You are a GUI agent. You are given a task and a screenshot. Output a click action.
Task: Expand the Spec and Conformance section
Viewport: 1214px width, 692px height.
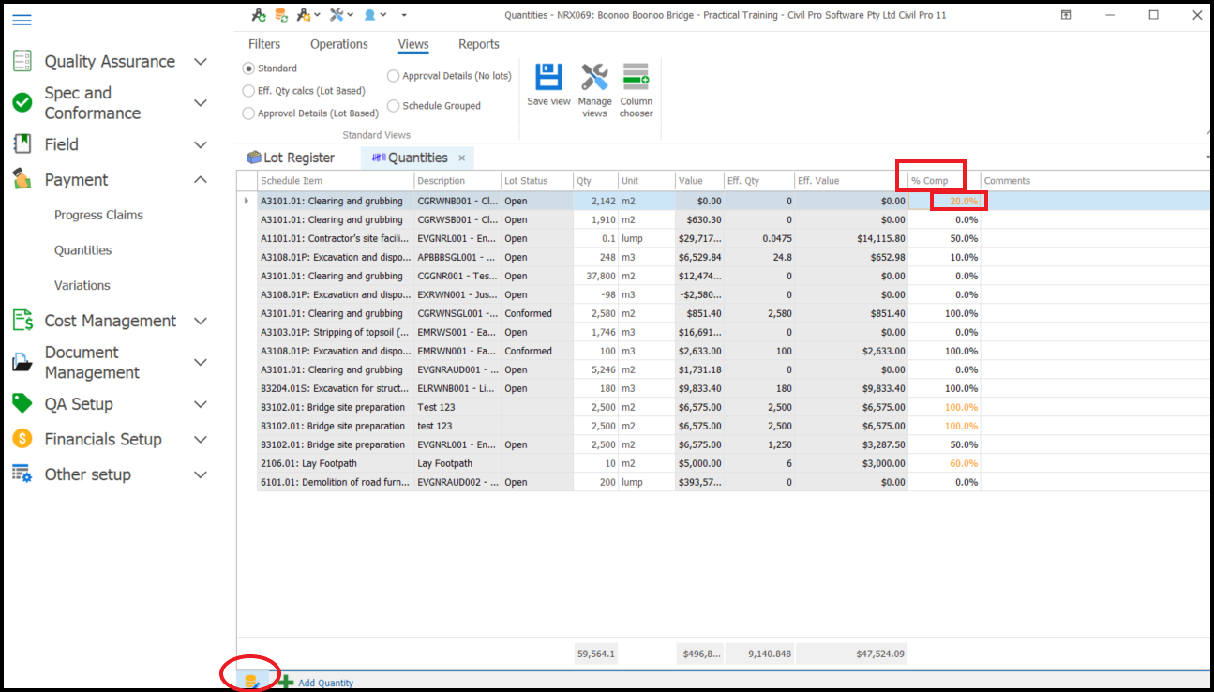tap(201, 103)
